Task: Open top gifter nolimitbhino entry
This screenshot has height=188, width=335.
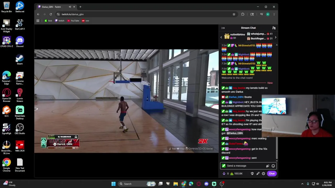Action: coord(234,36)
